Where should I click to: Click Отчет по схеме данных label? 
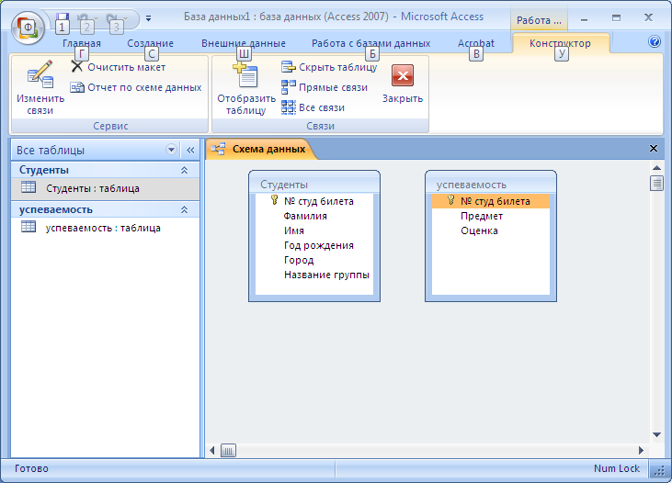click(x=144, y=87)
